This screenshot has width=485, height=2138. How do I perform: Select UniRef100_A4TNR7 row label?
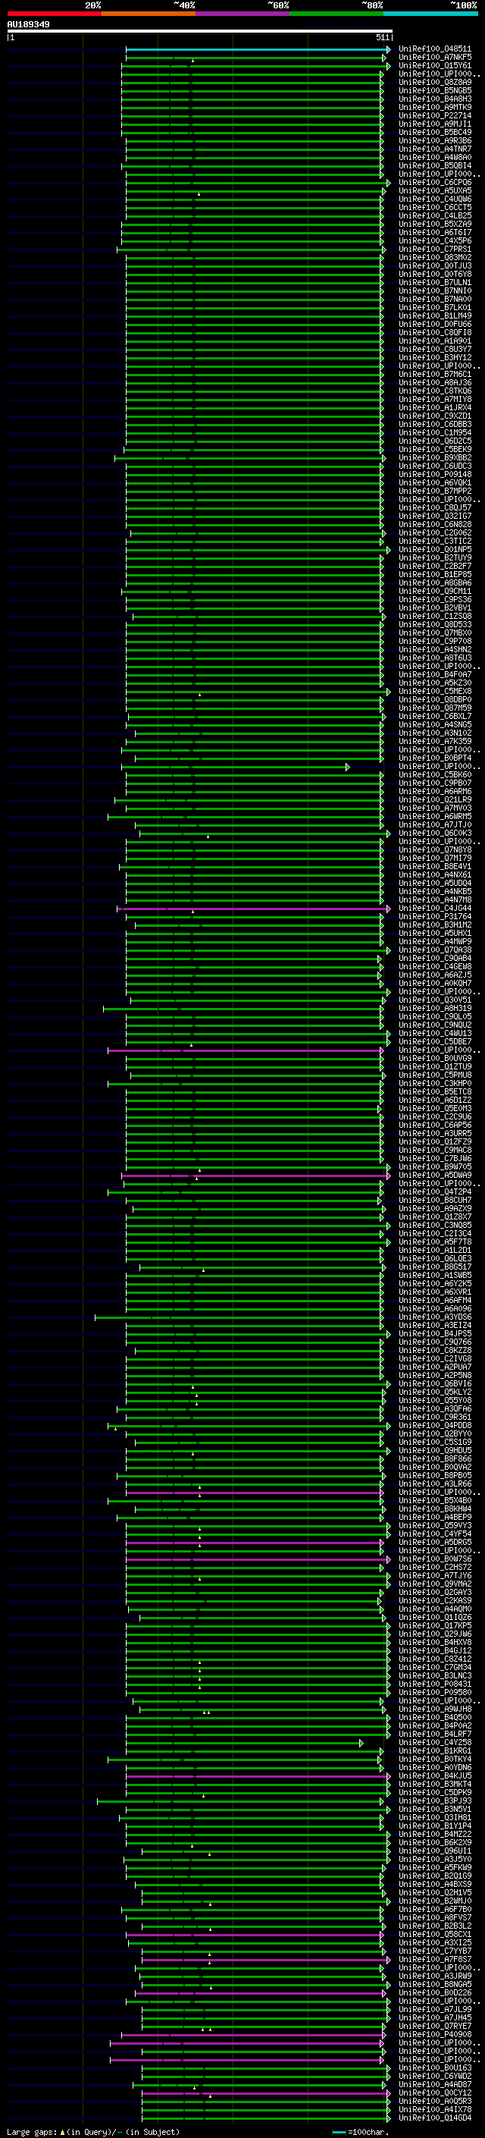pos(434,149)
